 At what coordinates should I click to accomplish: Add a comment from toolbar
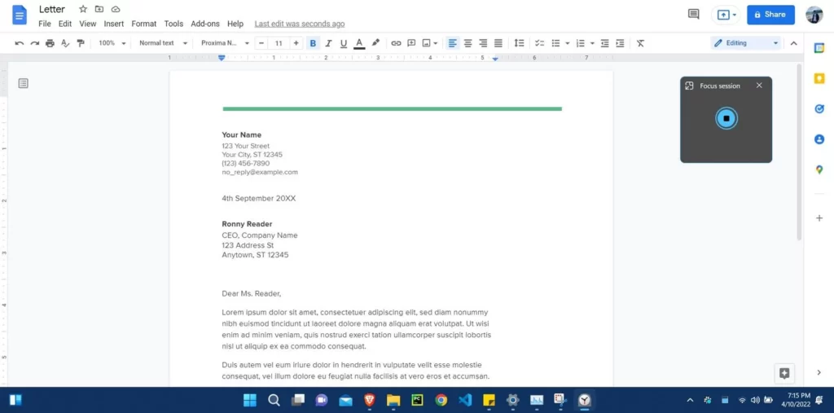click(x=411, y=43)
